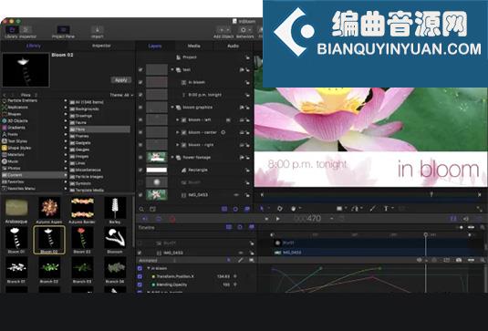Open the Library from the toolbar icon
The image size is (488, 331).
pyautogui.click(x=12, y=30)
